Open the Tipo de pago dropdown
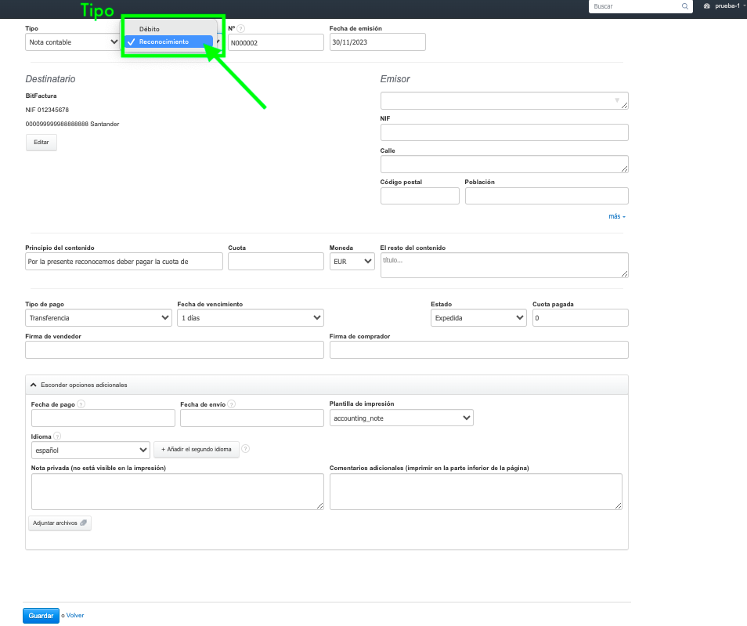 98,318
